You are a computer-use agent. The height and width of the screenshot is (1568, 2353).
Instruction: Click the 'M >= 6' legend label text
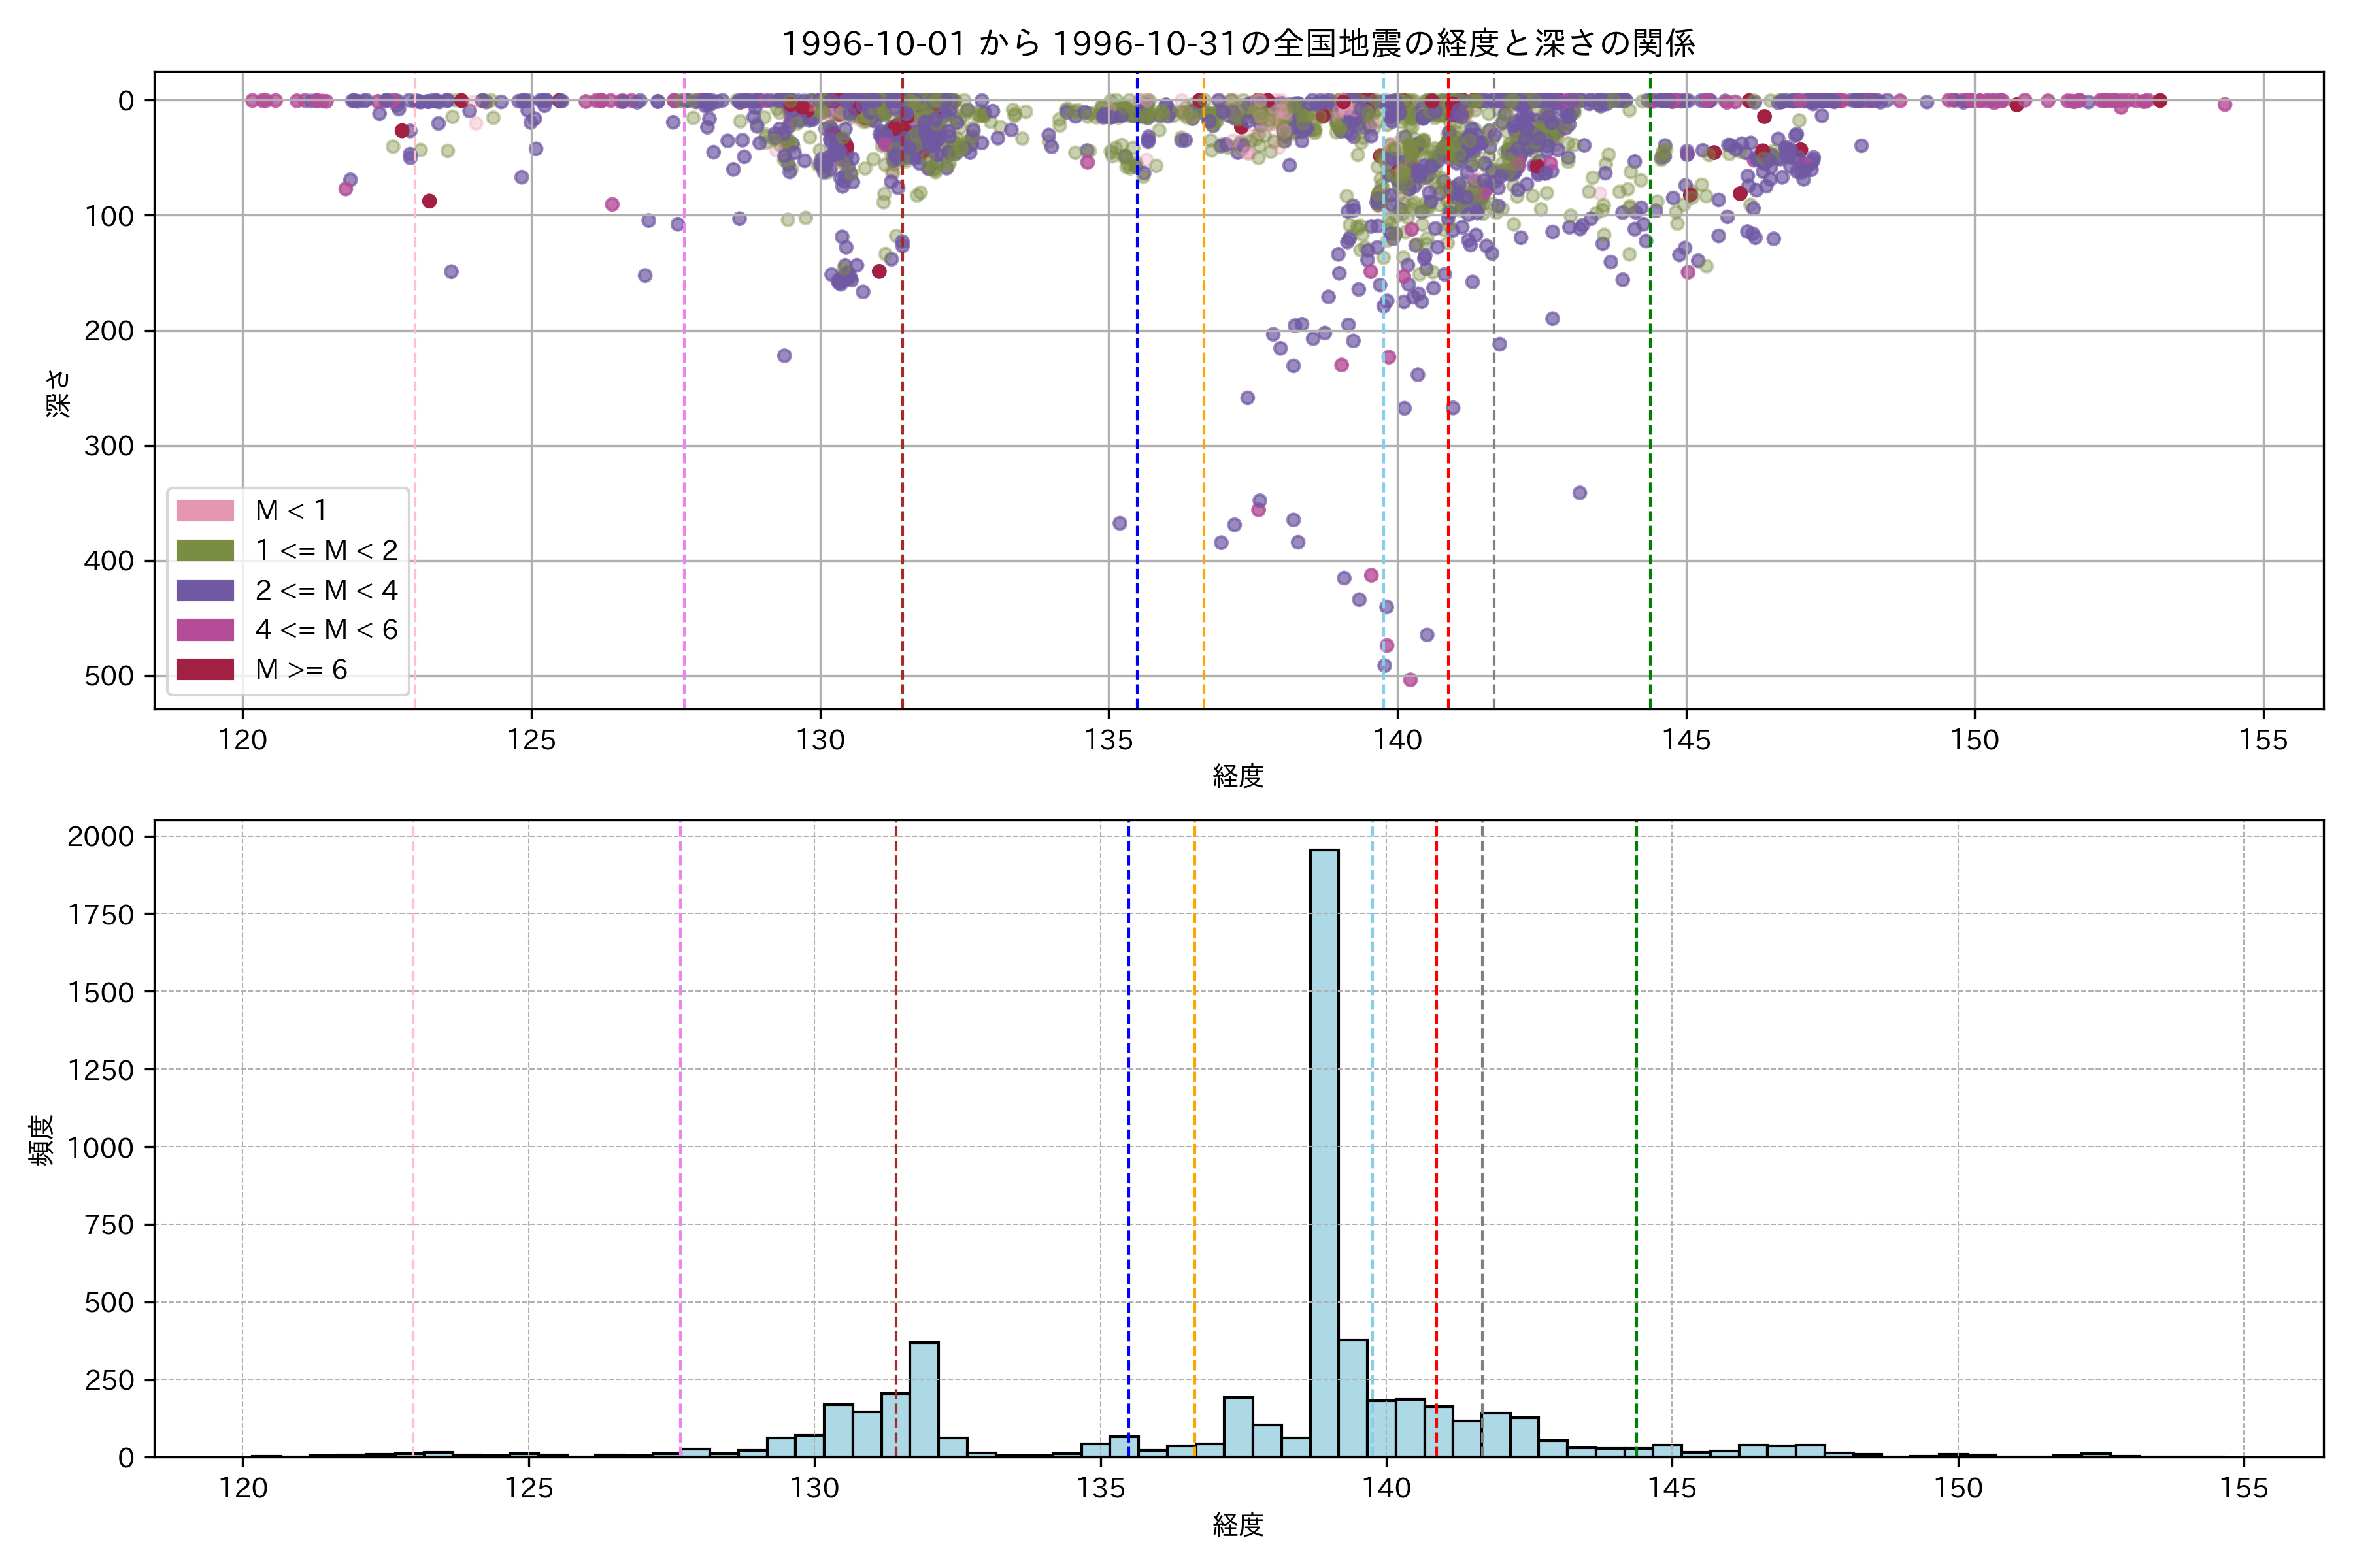301,670
